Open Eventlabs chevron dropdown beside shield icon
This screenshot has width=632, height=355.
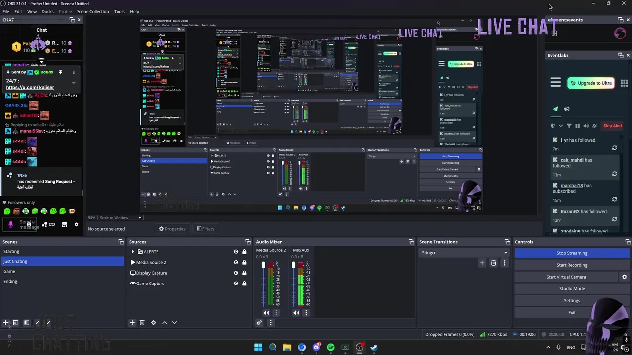(x=561, y=126)
